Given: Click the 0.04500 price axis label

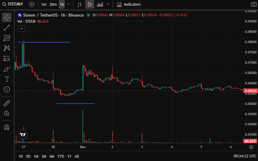Looking at the screenshot, I should coord(250,114).
